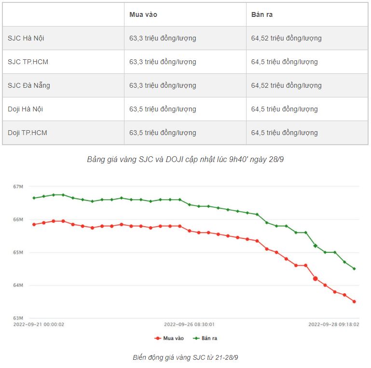This screenshot has width=371, height=368.
Task: Click the 67M y-axis label
Action: tap(18, 186)
